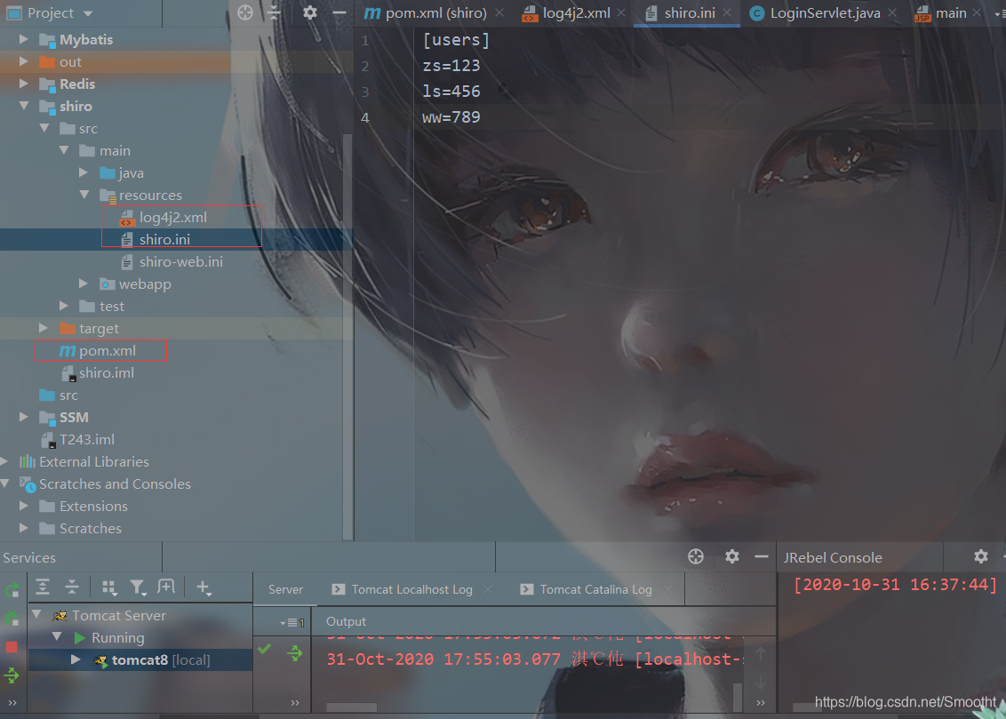This screenshot has width=1006, height=719.
Task: Expand the java source folder
Action: (84, 172)
